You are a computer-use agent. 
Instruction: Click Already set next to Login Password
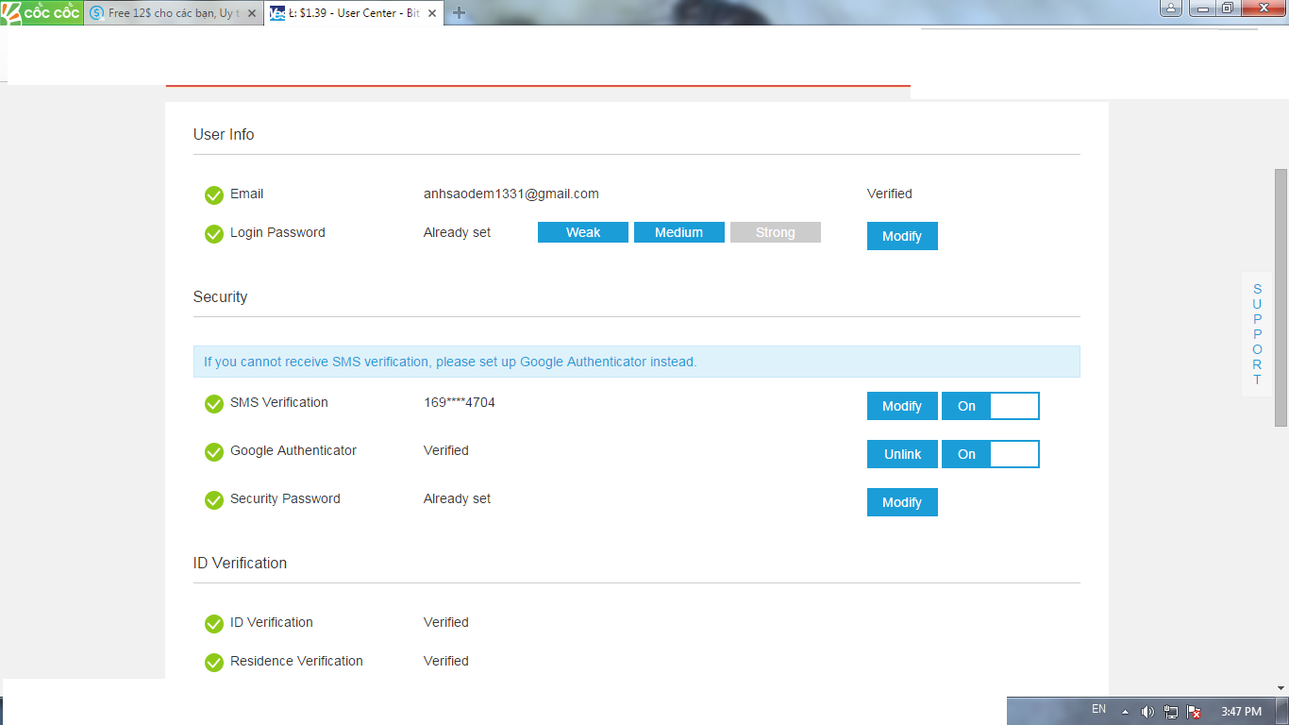458,232
